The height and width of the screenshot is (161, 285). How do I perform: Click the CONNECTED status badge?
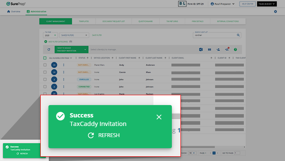(84, 87)
